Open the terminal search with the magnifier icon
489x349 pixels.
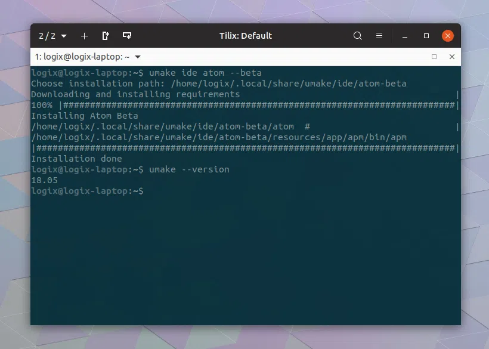point(358,36)
